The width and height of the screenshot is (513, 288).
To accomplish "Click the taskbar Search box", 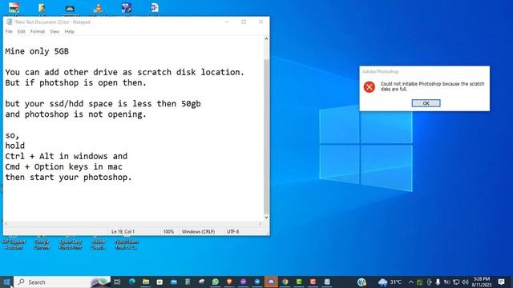I will click(x=63, y=282).
